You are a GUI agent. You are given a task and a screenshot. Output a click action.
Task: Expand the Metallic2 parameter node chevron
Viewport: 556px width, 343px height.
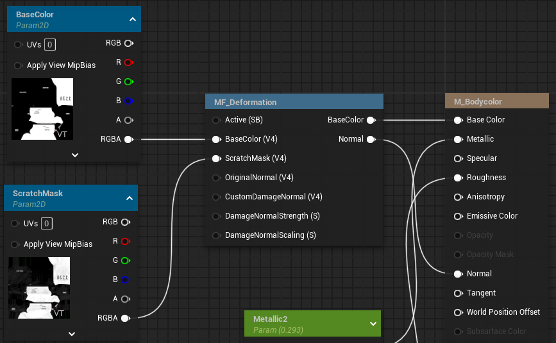tap(373, 324)
